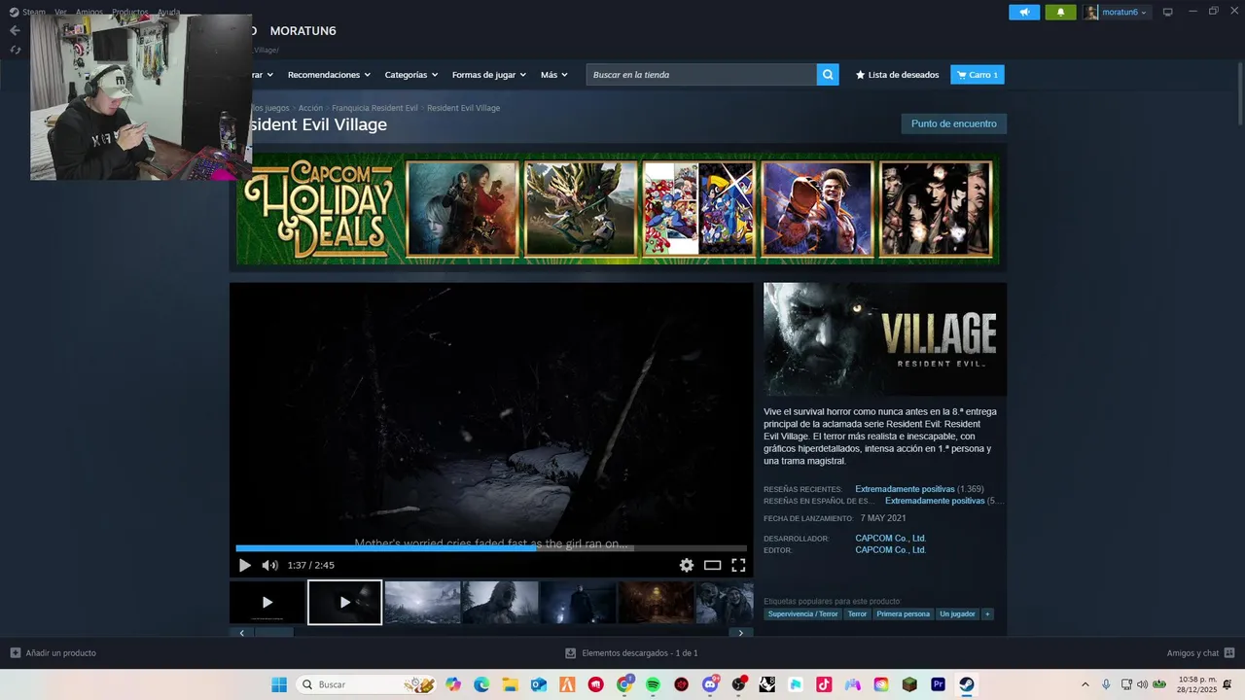This screenshot has height=700, width=1245.
Task: Open the MORATUN6 profile tab
Action: [303, 31]
